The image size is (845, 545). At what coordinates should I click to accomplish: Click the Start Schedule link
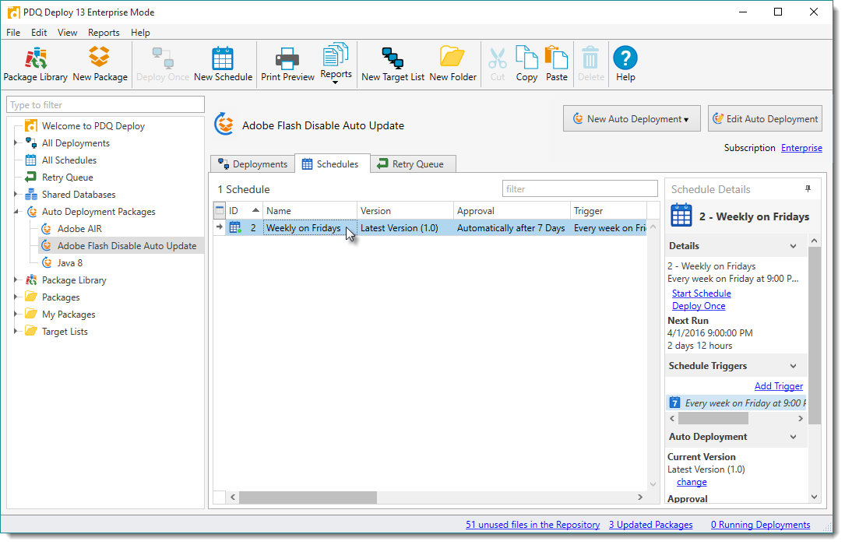tap(701, 294)
